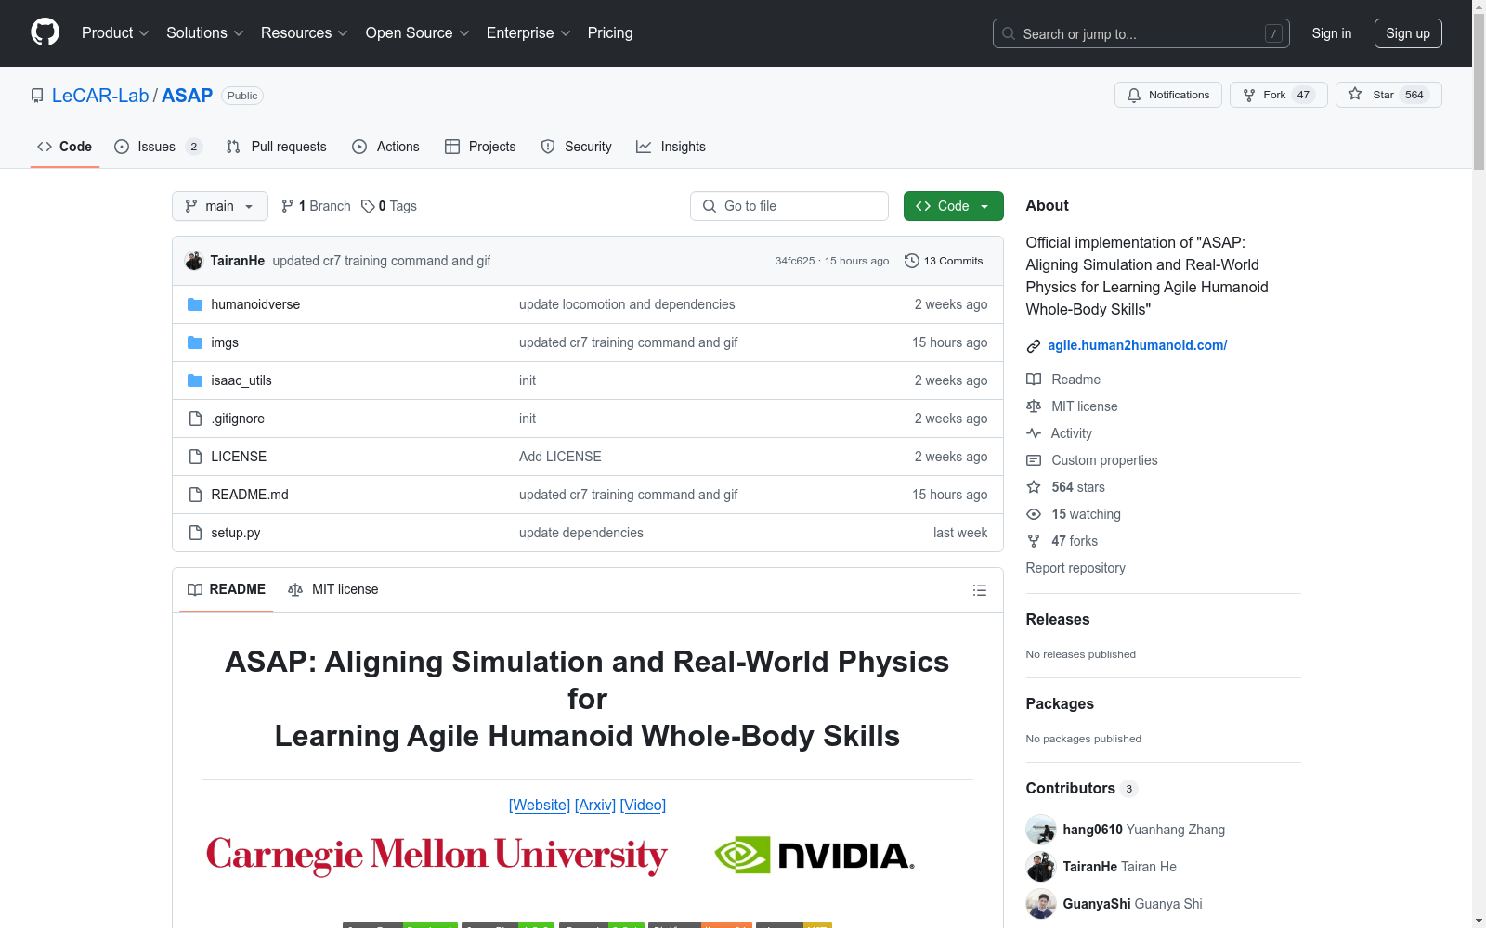Open the imgs folder
This screenshot has height=928, width=1486.
[x=224, y=342]
